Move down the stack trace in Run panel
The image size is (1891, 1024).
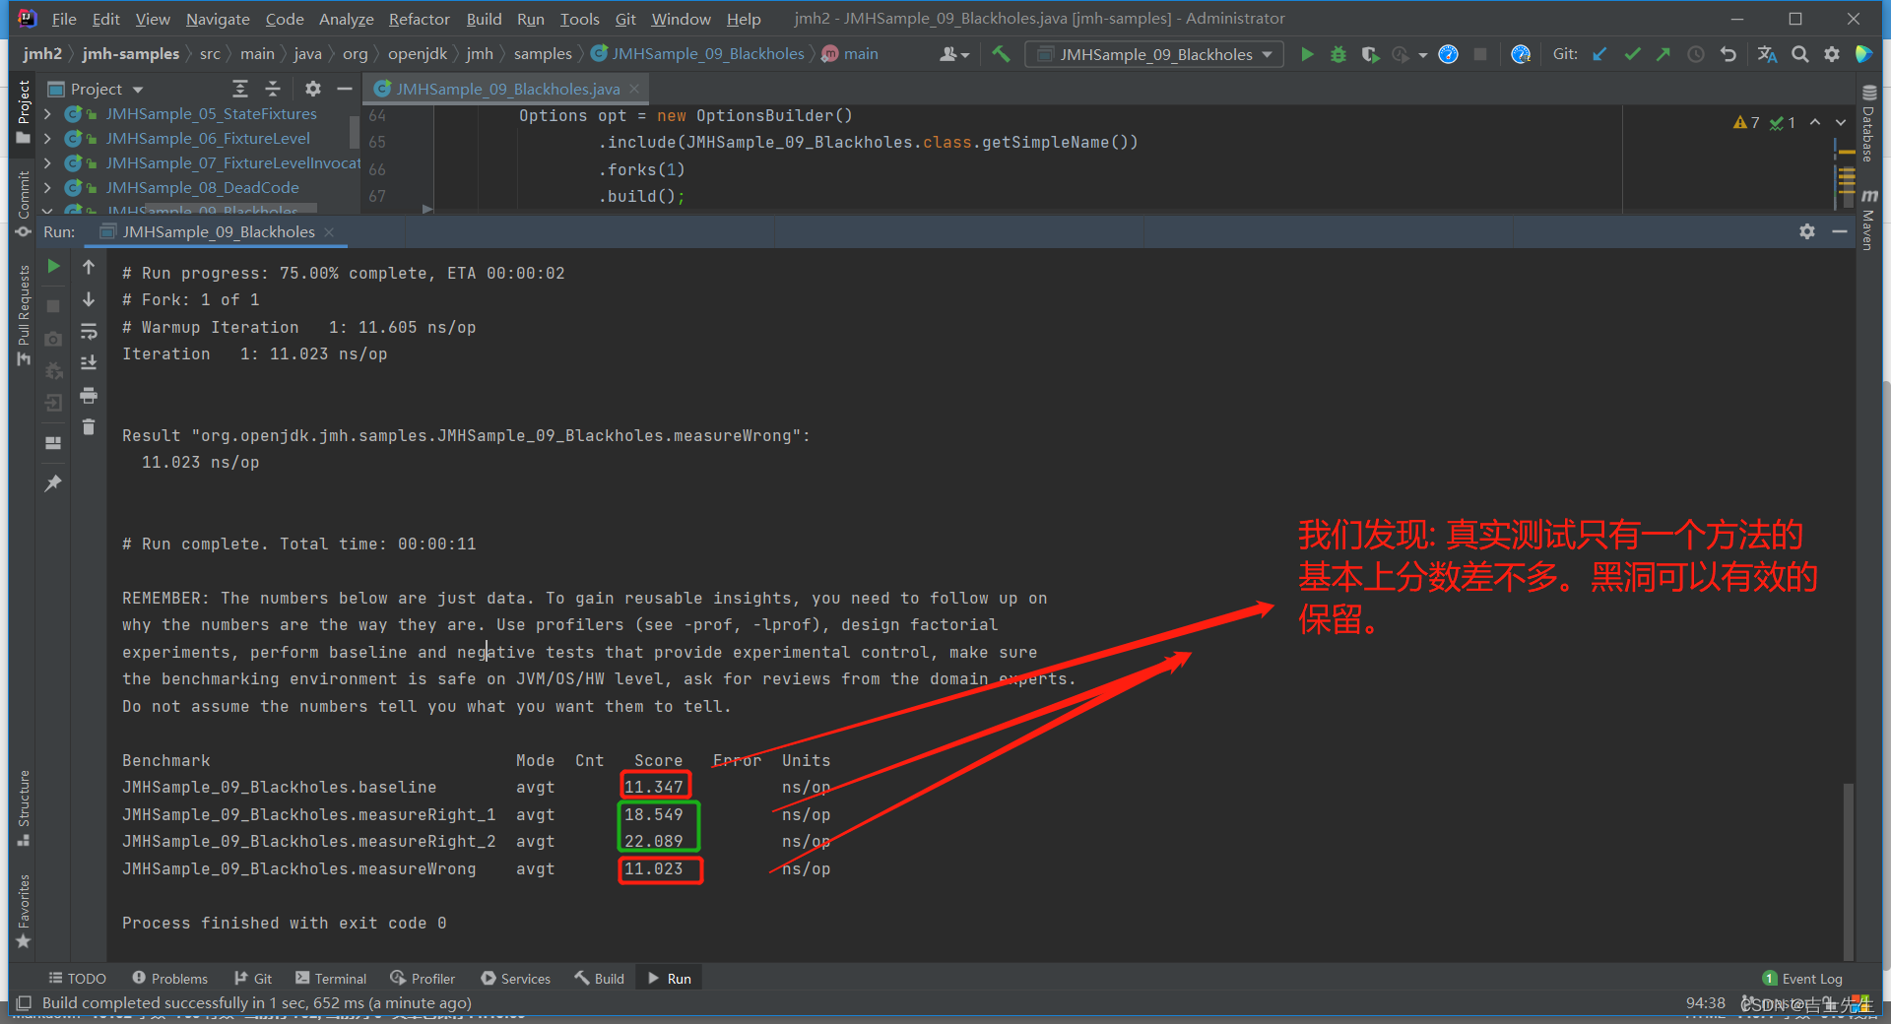click(x=89, y=299)
